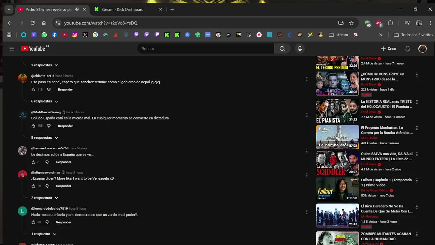The width and height of the screenshot is (435, 245).
Task: Expand 2 respuestas under @stigmaswordman comment
Action: point(45,198)
